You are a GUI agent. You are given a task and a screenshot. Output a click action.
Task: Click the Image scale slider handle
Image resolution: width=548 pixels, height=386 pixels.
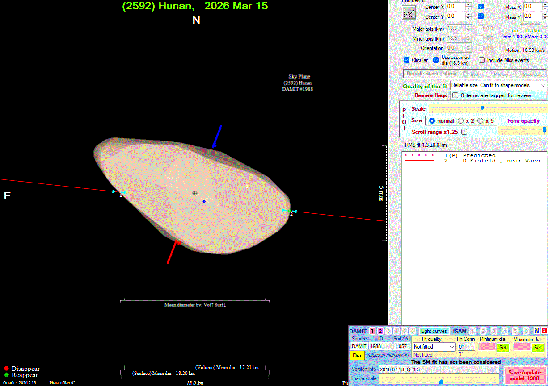pyautogui.click(x=441, y=382)
